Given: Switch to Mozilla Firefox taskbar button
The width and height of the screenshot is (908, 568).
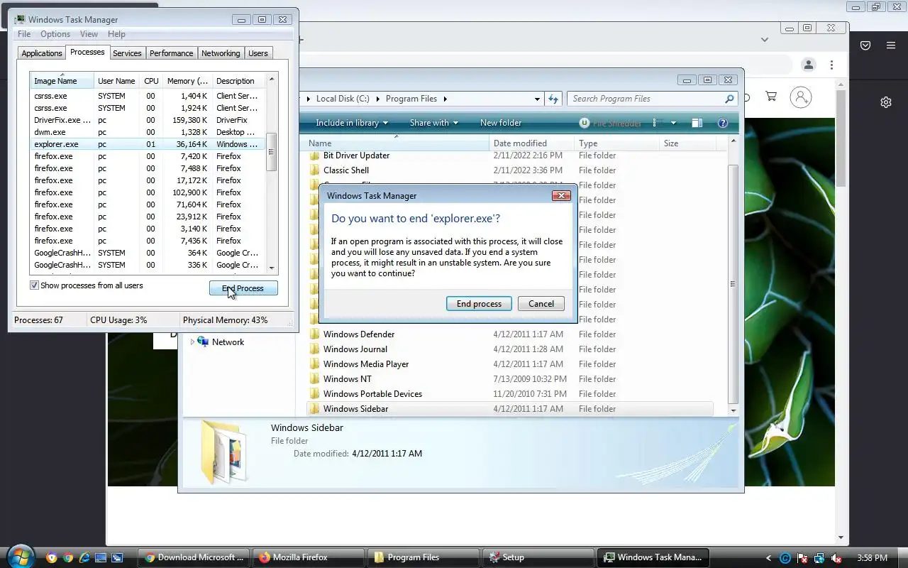Looking at the screenshot, I should point(309,557).
